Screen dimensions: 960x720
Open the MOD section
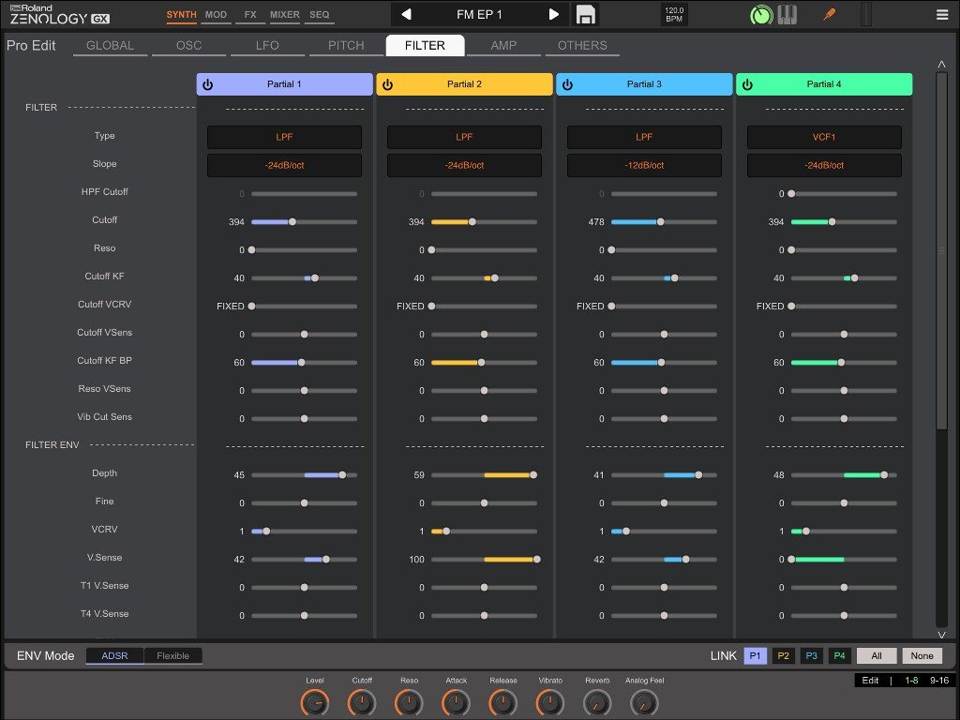coord(216,15)
